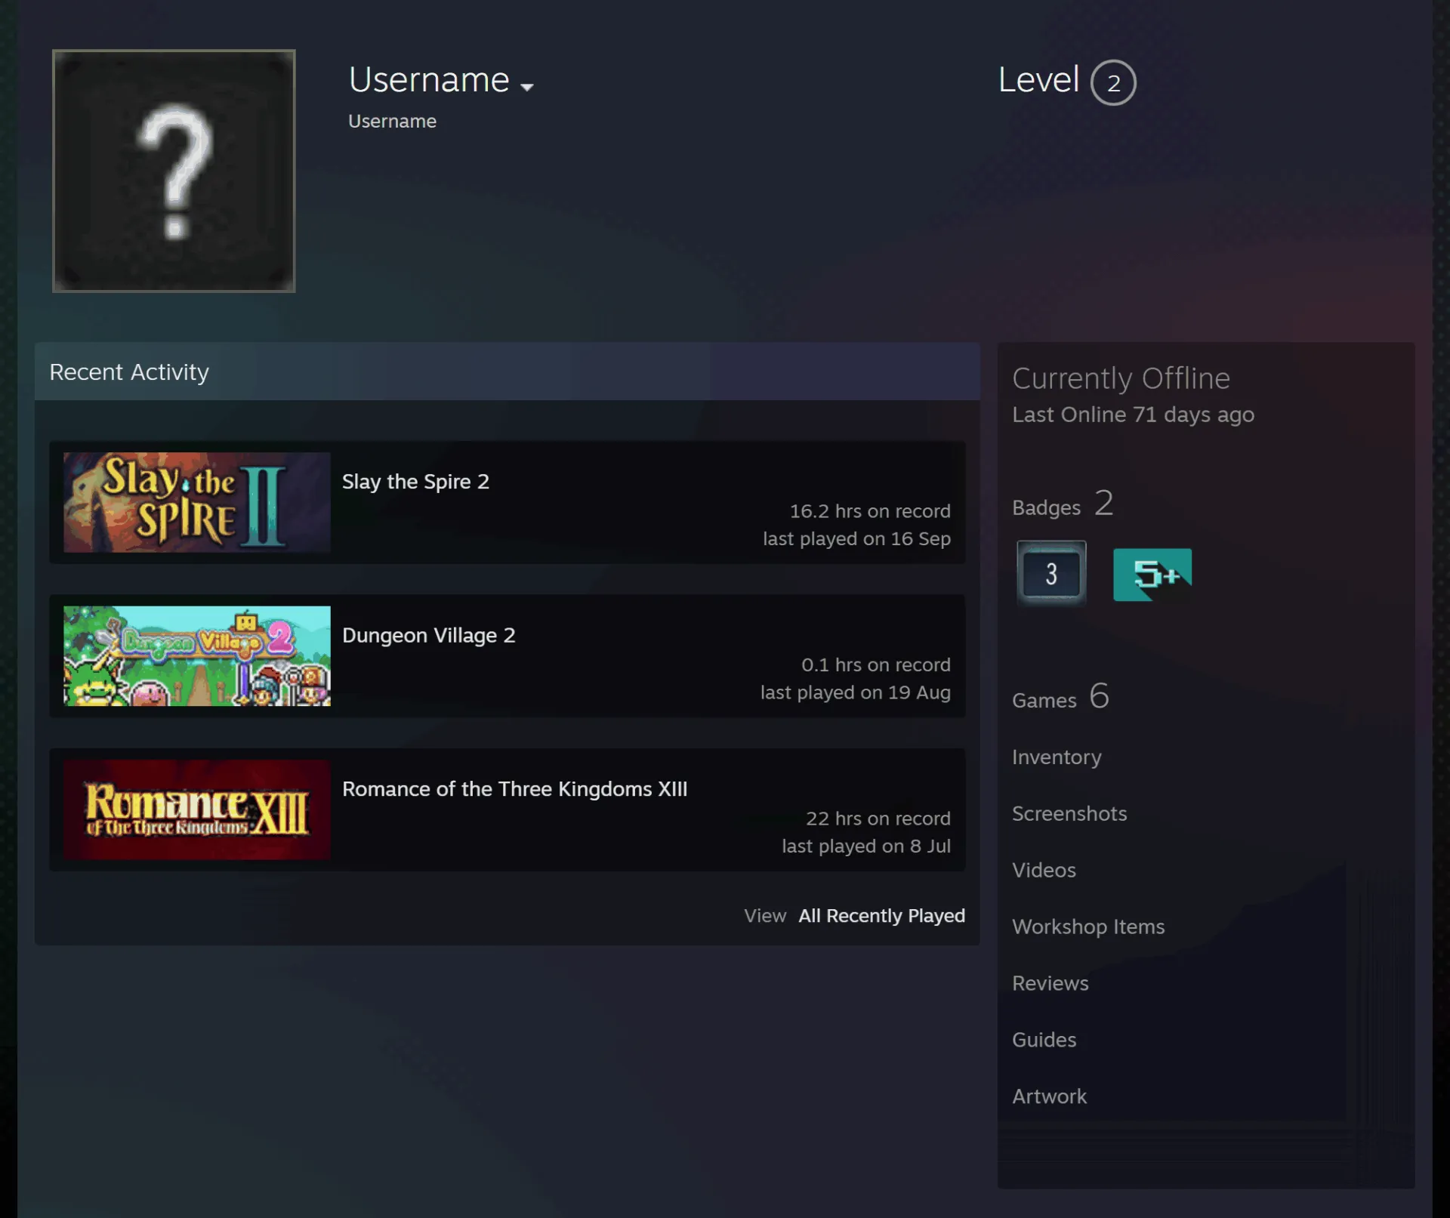
Task: Open the 5+ games owned badge
Action: pyautogui.click(x=1152, y=575)
